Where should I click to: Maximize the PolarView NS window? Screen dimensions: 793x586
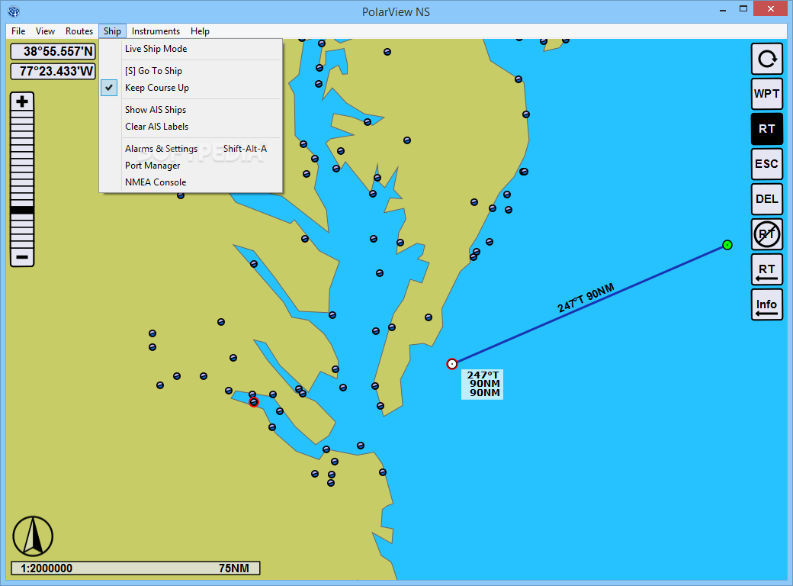[x=743, y=9]
